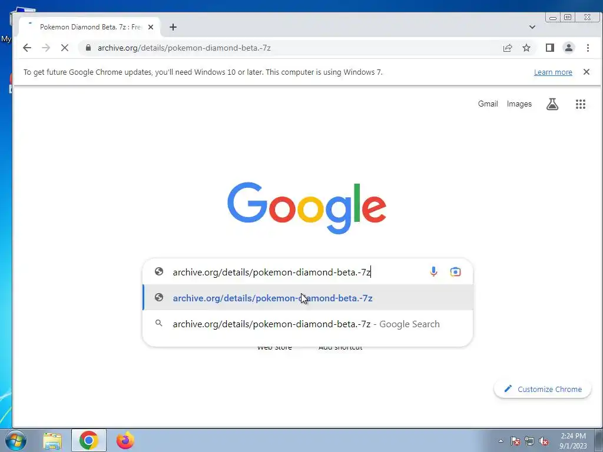Search by image with camera icon
The image size is (603, 452).
pyautogui.click(x=455, y=272)
